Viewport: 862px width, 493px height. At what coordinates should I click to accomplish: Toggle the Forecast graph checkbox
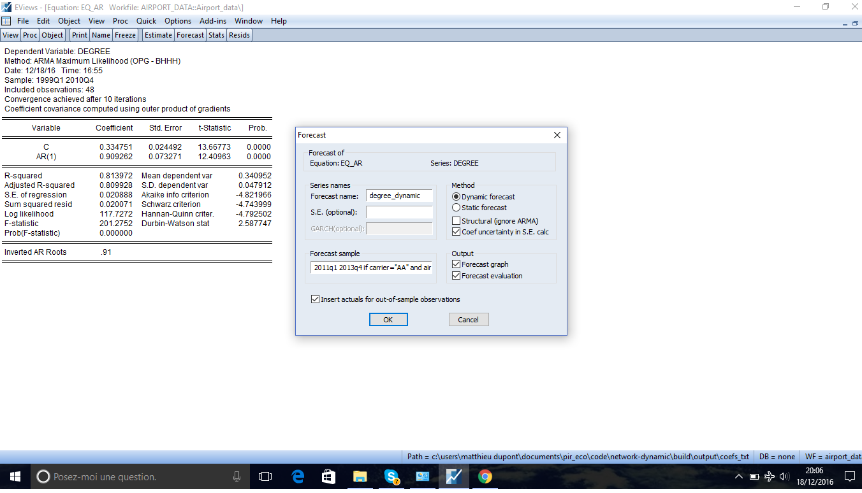click(456, 264)
